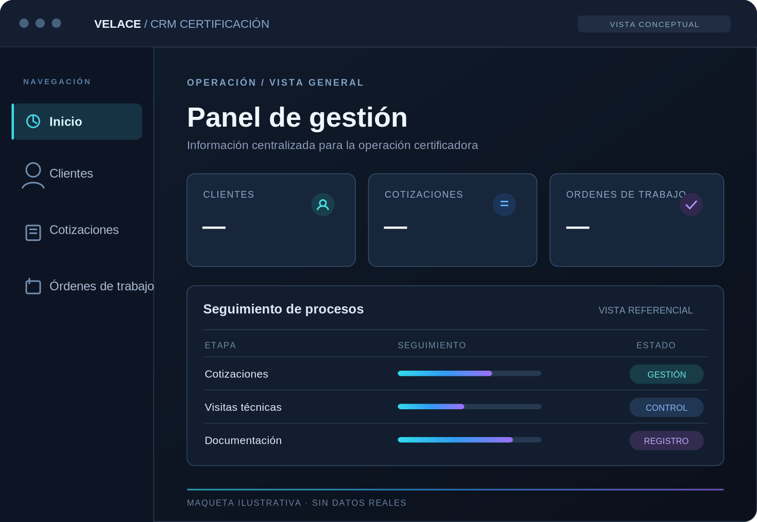This screenshot has width=757, height=522.
Task: Open the Inicio navigation item
Action: pyautogui.click(x=77, y=121)
